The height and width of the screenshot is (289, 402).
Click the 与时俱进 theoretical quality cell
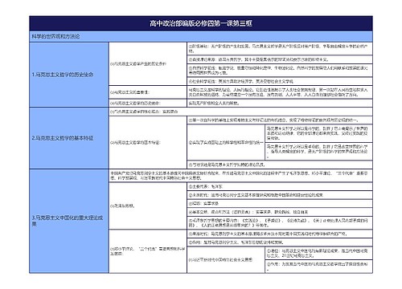click(x=280, y=165)
